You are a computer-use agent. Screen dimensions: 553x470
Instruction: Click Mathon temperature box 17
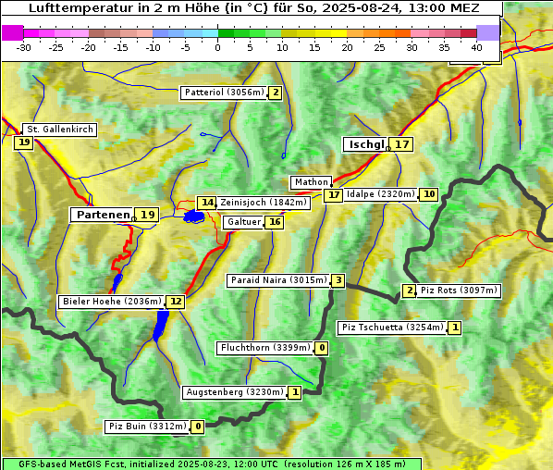tap(333, 195)
